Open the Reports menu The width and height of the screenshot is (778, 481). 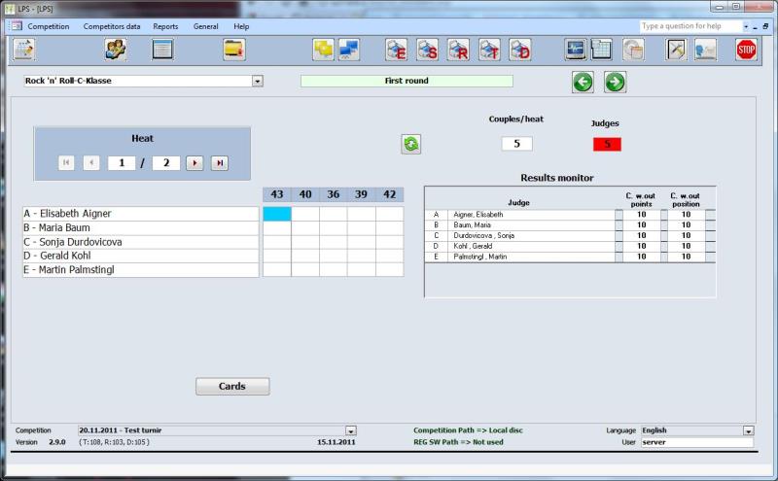point(165,26)
